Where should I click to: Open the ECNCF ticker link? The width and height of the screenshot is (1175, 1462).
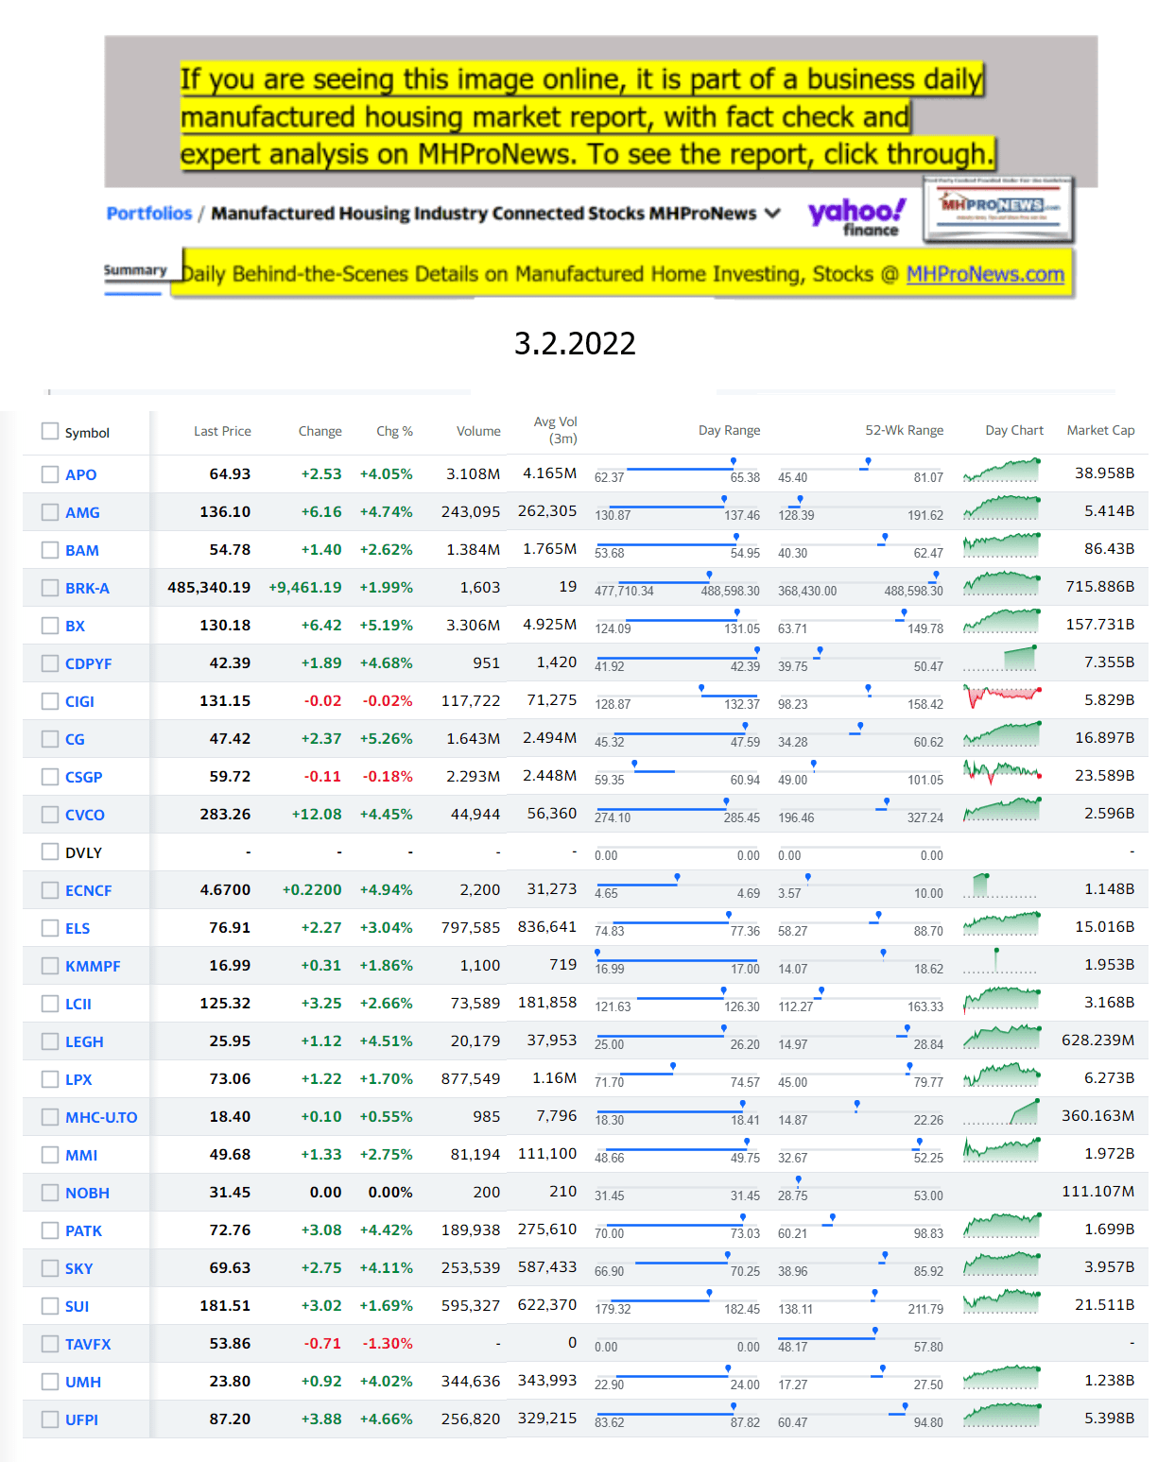88,890
